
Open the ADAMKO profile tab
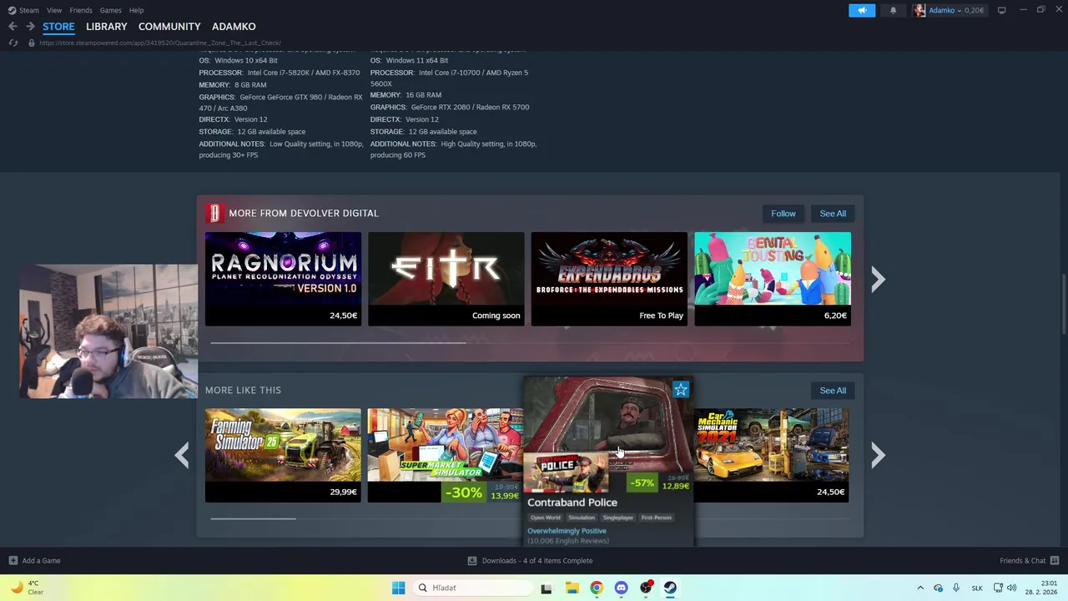[234, 27]
